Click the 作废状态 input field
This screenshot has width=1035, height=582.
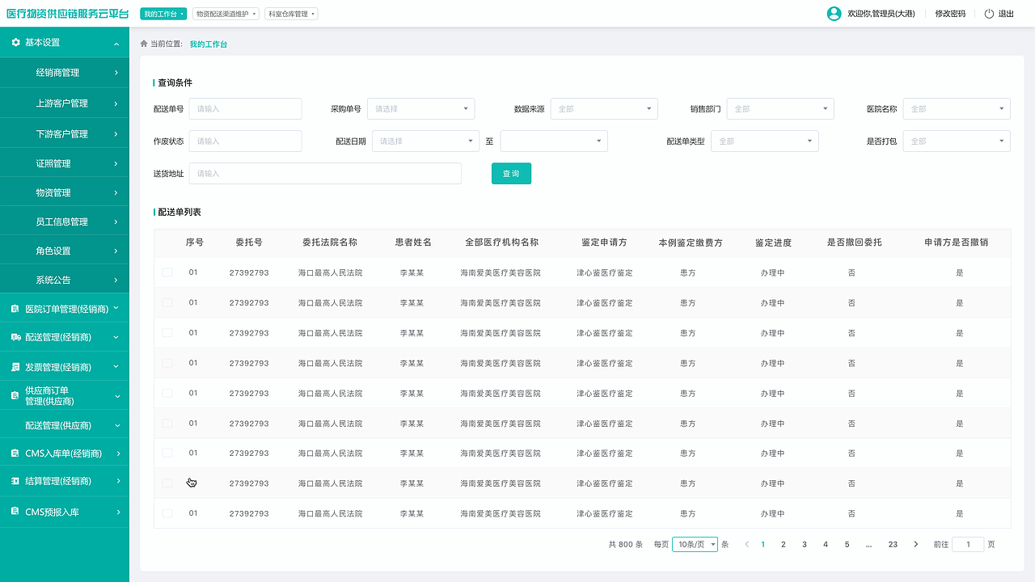click(x=245, y=141)
